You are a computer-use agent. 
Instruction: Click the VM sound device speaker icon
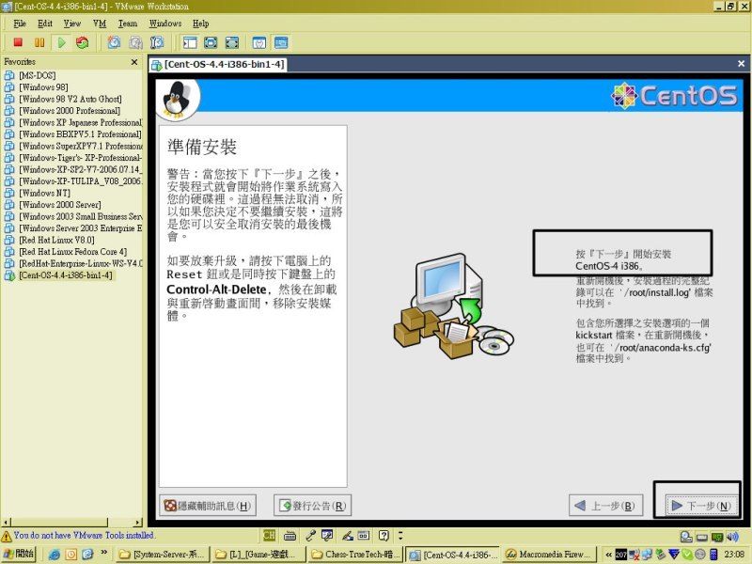732,537
